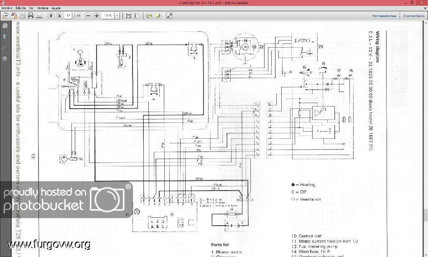Click the 'Wiring diagram' title text
This screenshot has height=257, width=428.
(377, 47)
